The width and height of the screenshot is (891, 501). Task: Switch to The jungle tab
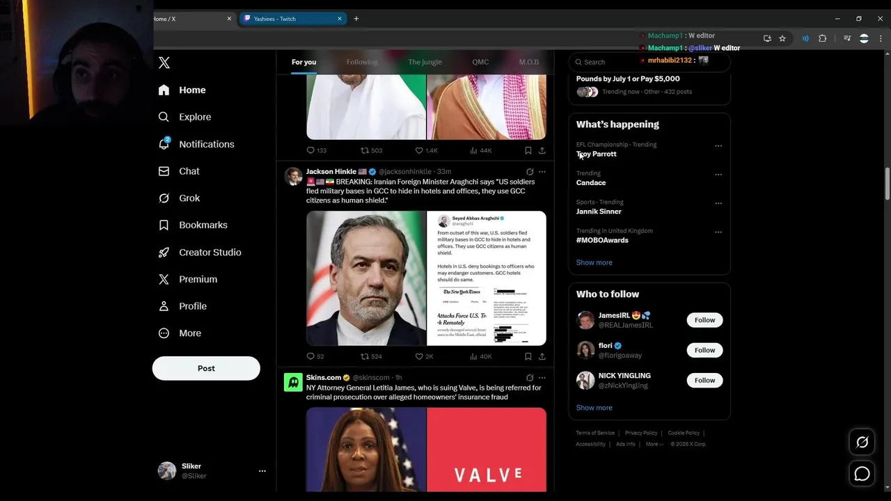pos(425,62)
